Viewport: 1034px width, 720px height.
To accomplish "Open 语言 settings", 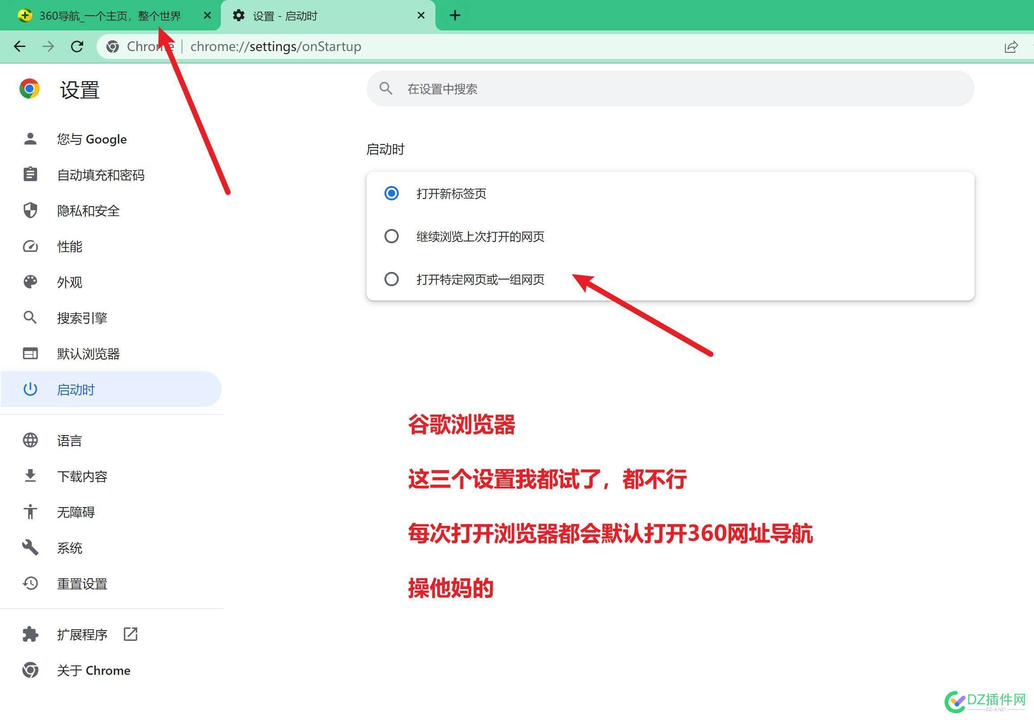I will (111, 440).
